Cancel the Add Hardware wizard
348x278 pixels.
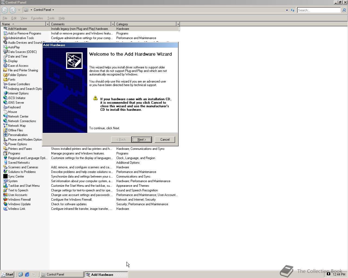(165, 140)
